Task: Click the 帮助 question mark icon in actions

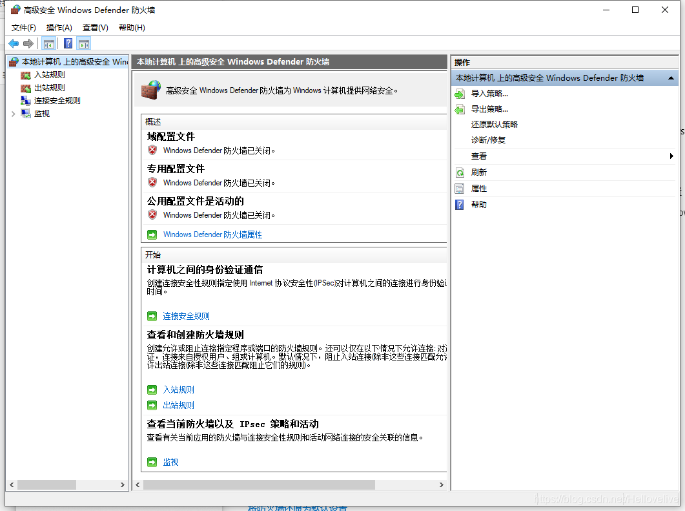Action: point(460,205)
